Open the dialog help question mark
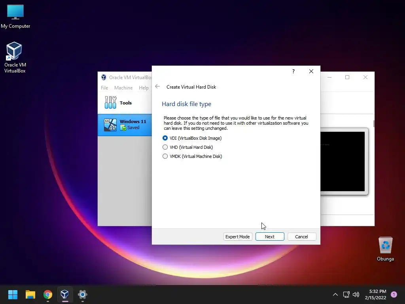Image resolution: width=405 pixels, height=304 pixels. click(293, 71)
